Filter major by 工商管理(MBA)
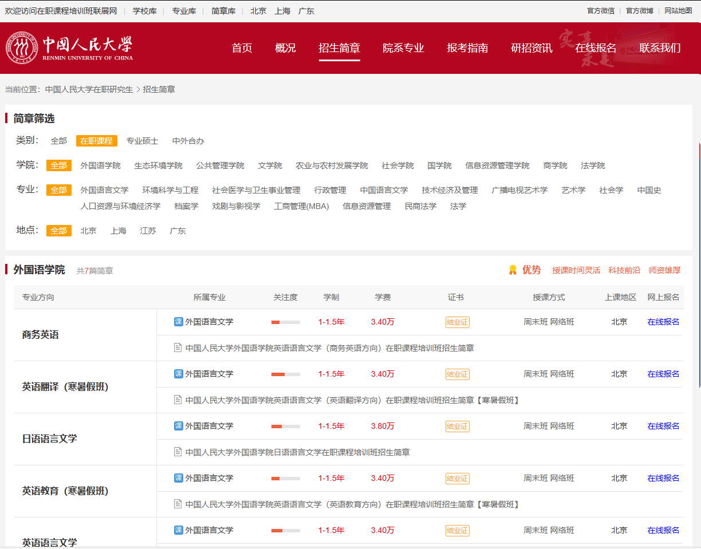Image resolution: width=701 pixels, height=549 pixels. point(301,206)
